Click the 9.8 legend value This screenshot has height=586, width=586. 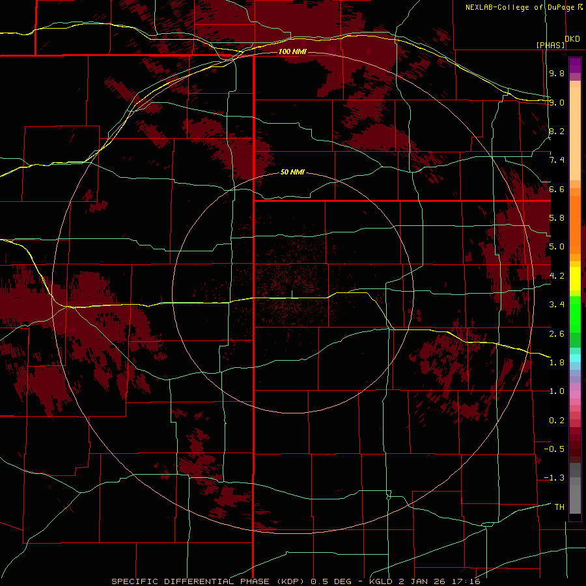coord(557,73)
